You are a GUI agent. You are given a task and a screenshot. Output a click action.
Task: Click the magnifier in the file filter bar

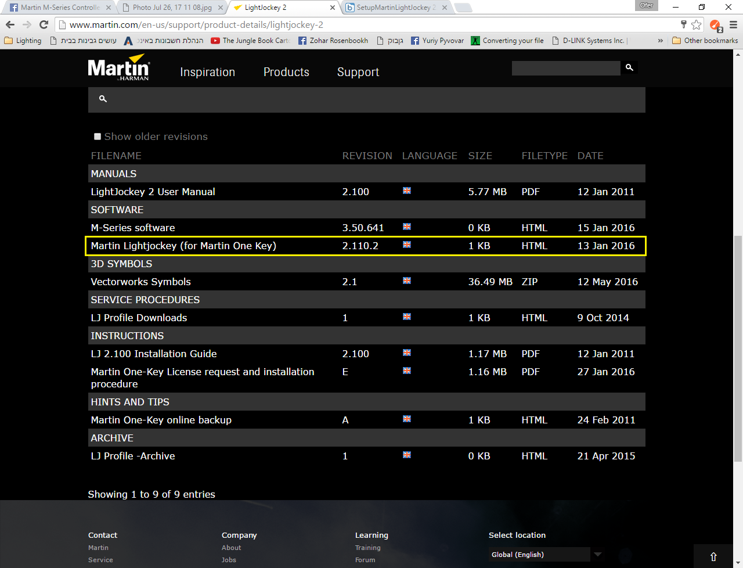103,99
